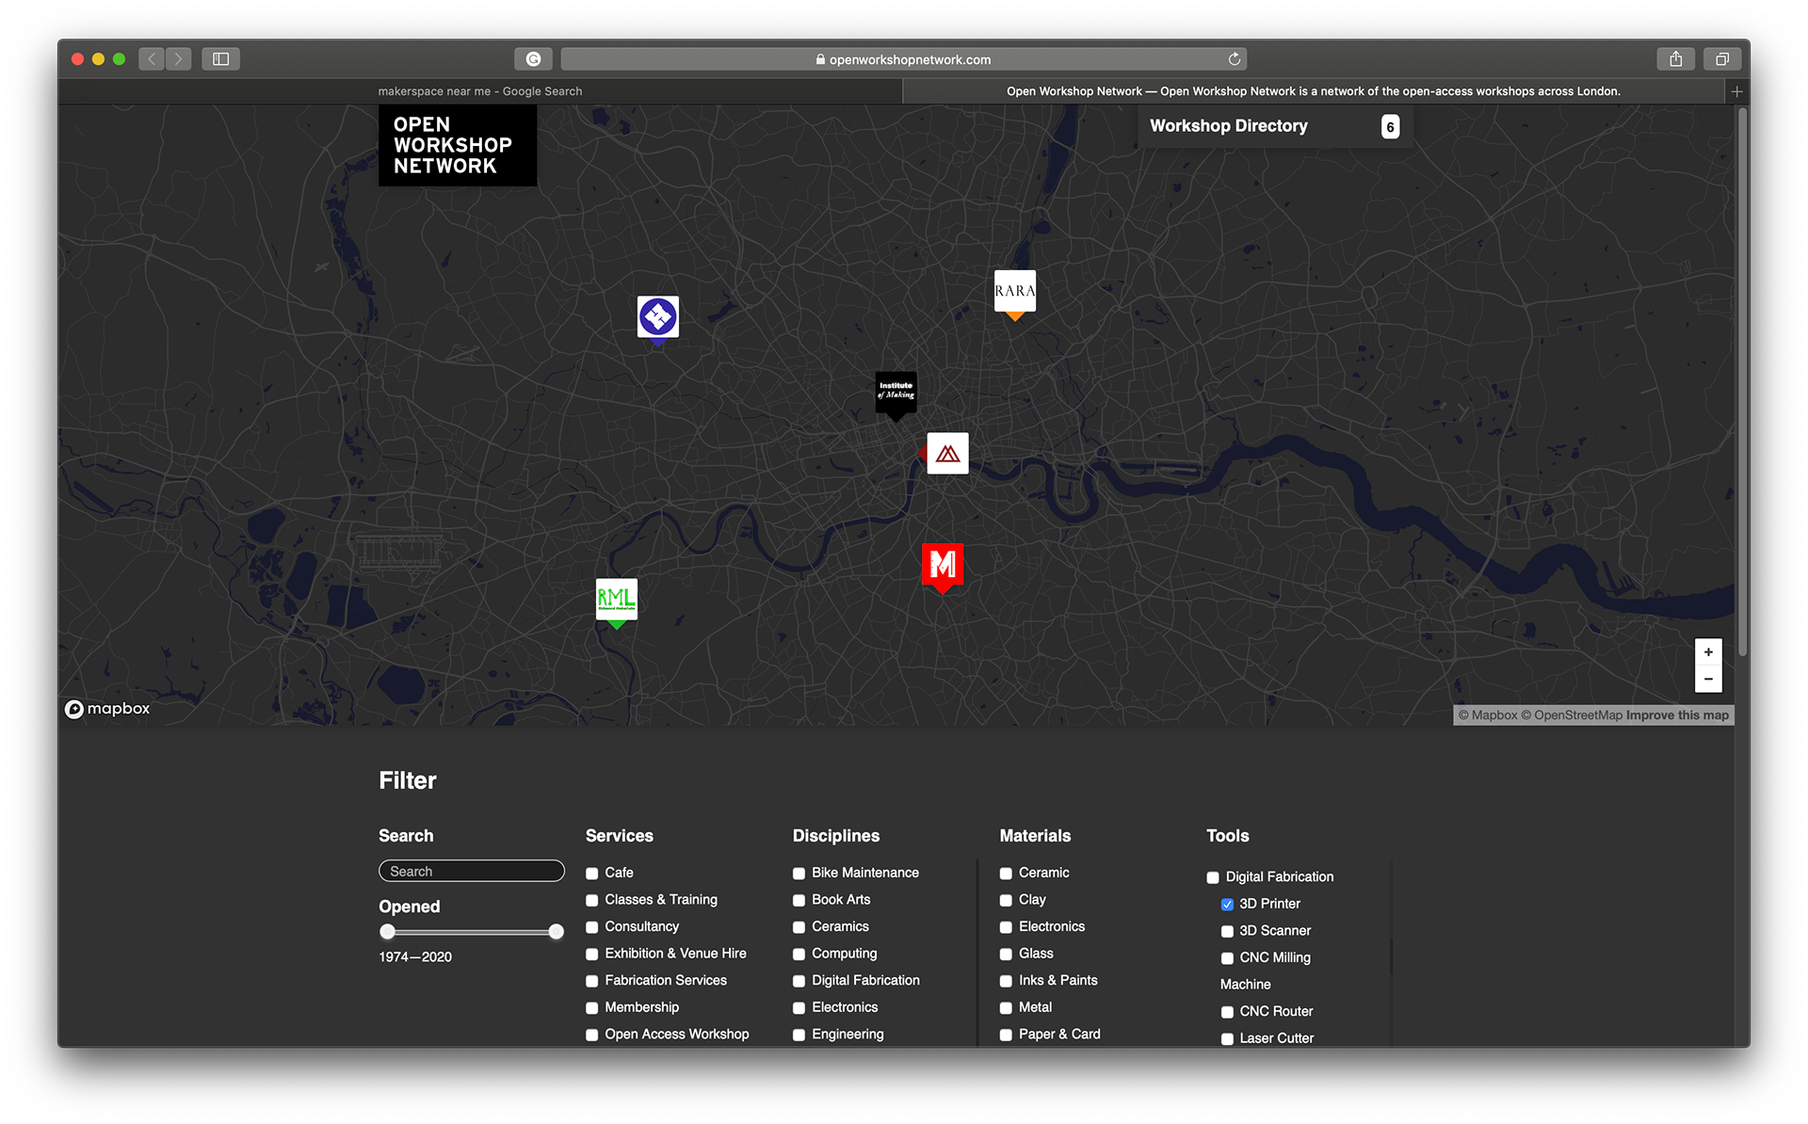Focus the workshop Search input field
The width and height of the screenshot is (1808, 1124).
[472, 872]
